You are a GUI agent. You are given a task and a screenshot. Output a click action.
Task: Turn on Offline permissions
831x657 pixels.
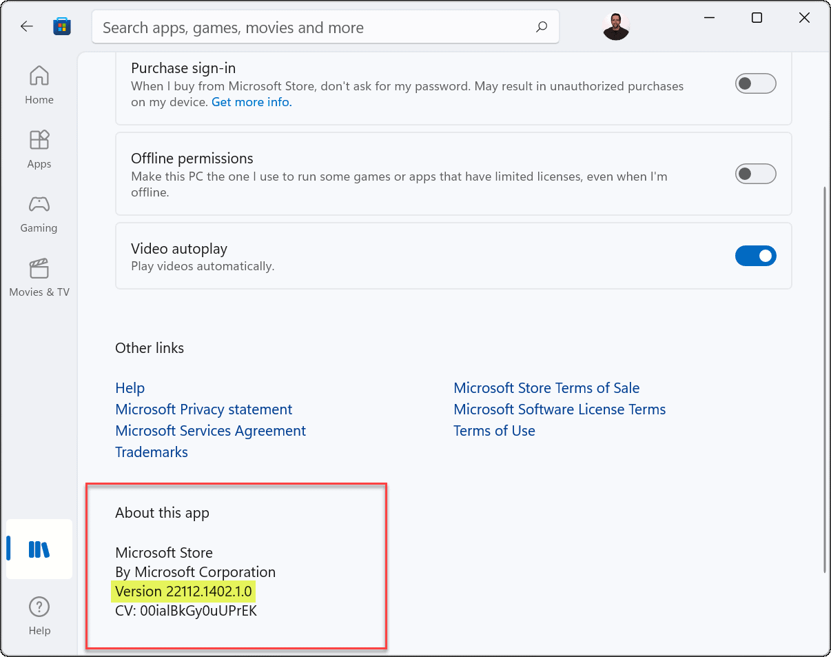click(755, 174)
